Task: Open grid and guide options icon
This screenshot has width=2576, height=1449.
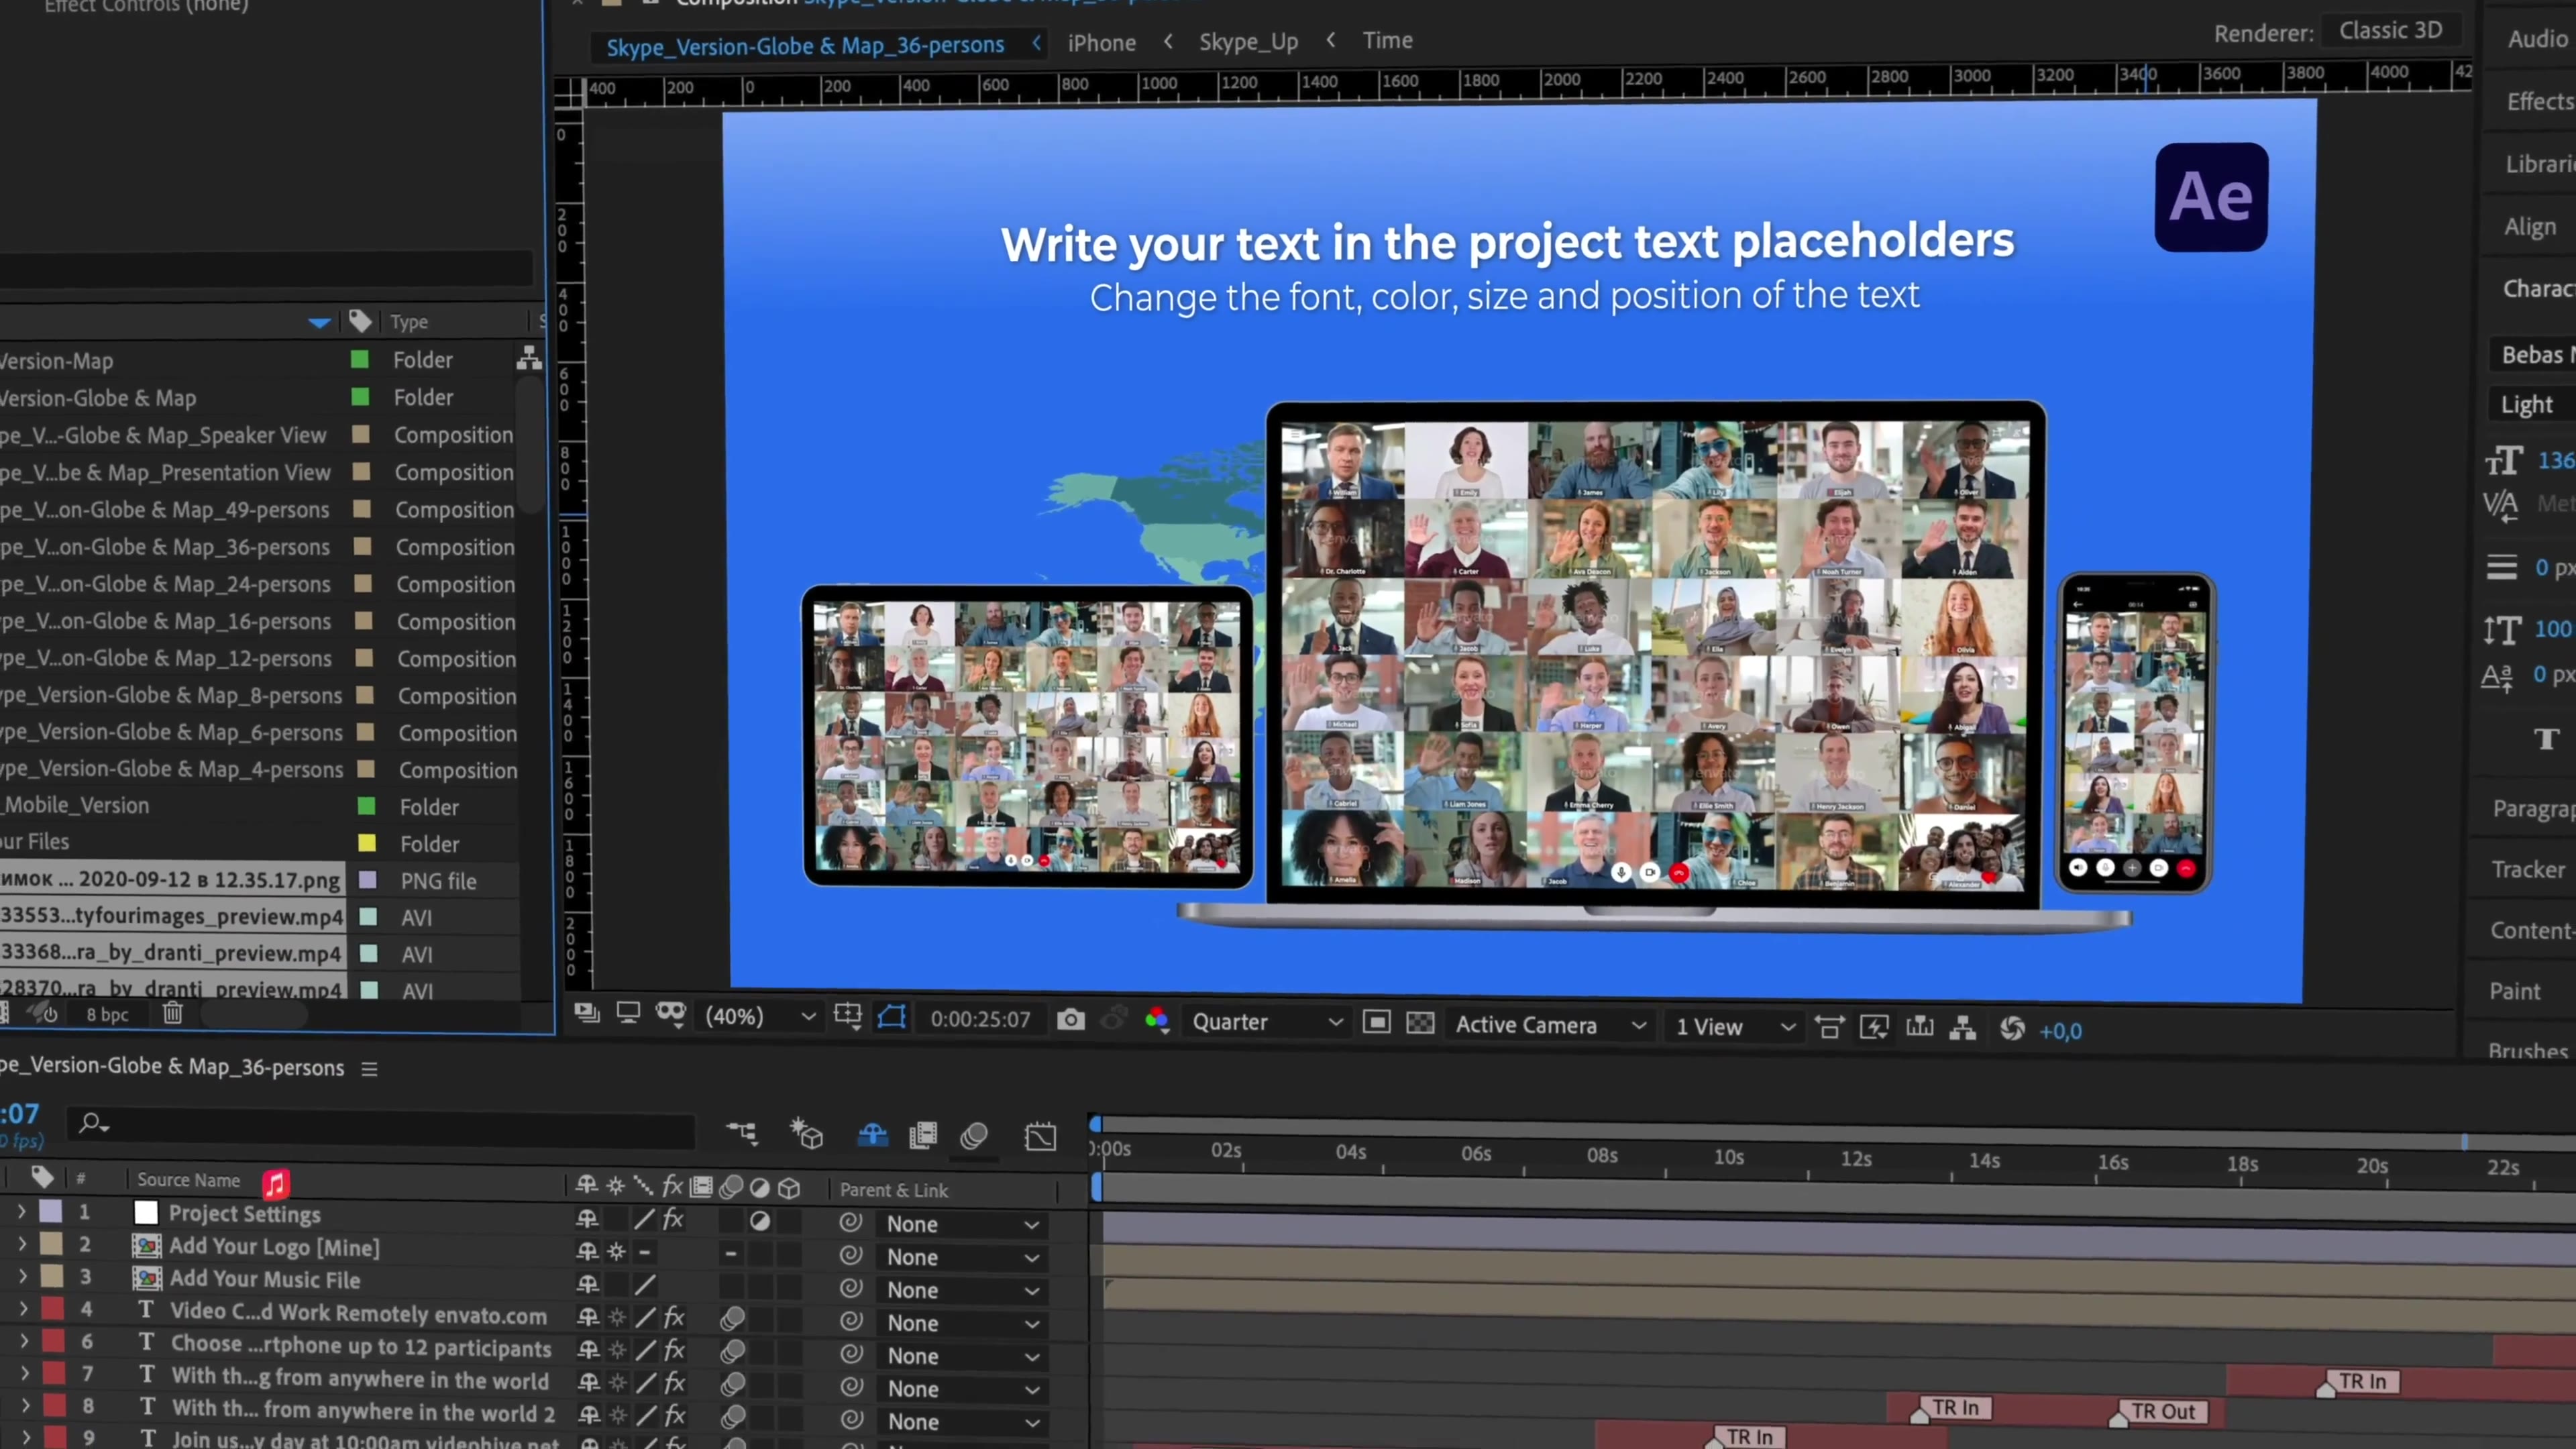Action: point(847,1016)
